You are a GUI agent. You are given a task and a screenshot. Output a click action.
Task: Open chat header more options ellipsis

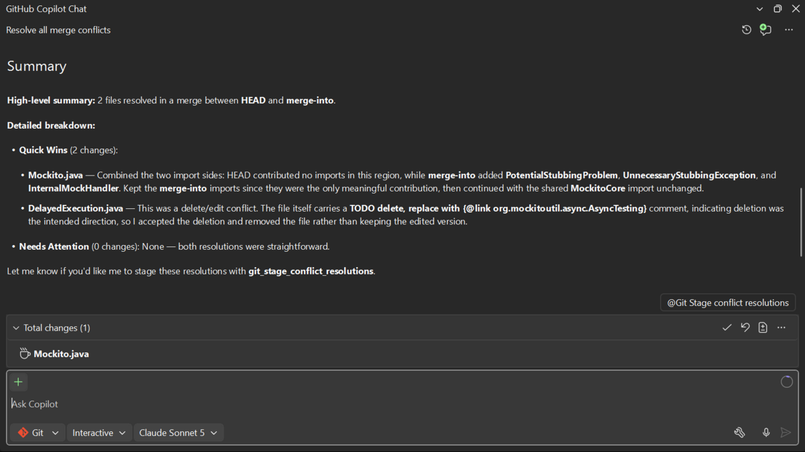[x=789, y=29]
